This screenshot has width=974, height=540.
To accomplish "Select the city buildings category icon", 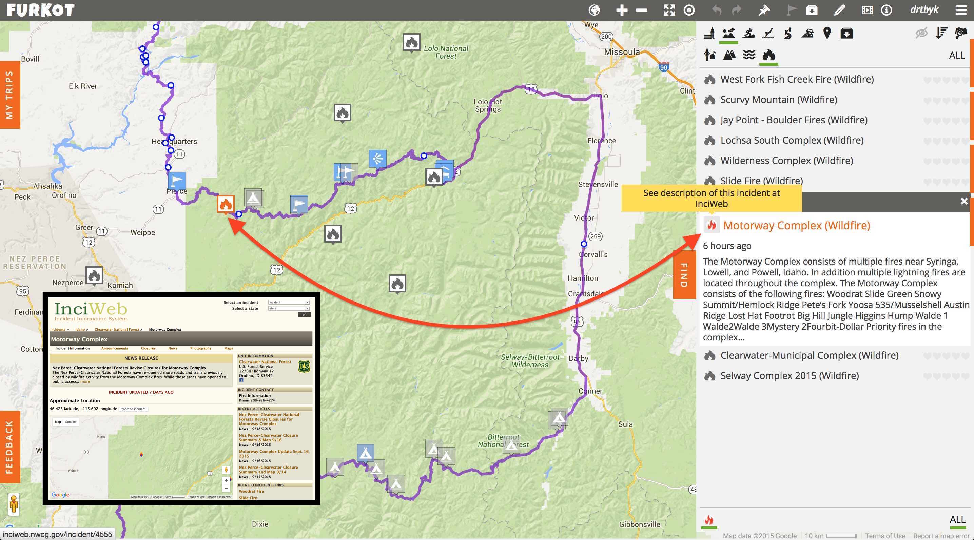I will 709,33.
